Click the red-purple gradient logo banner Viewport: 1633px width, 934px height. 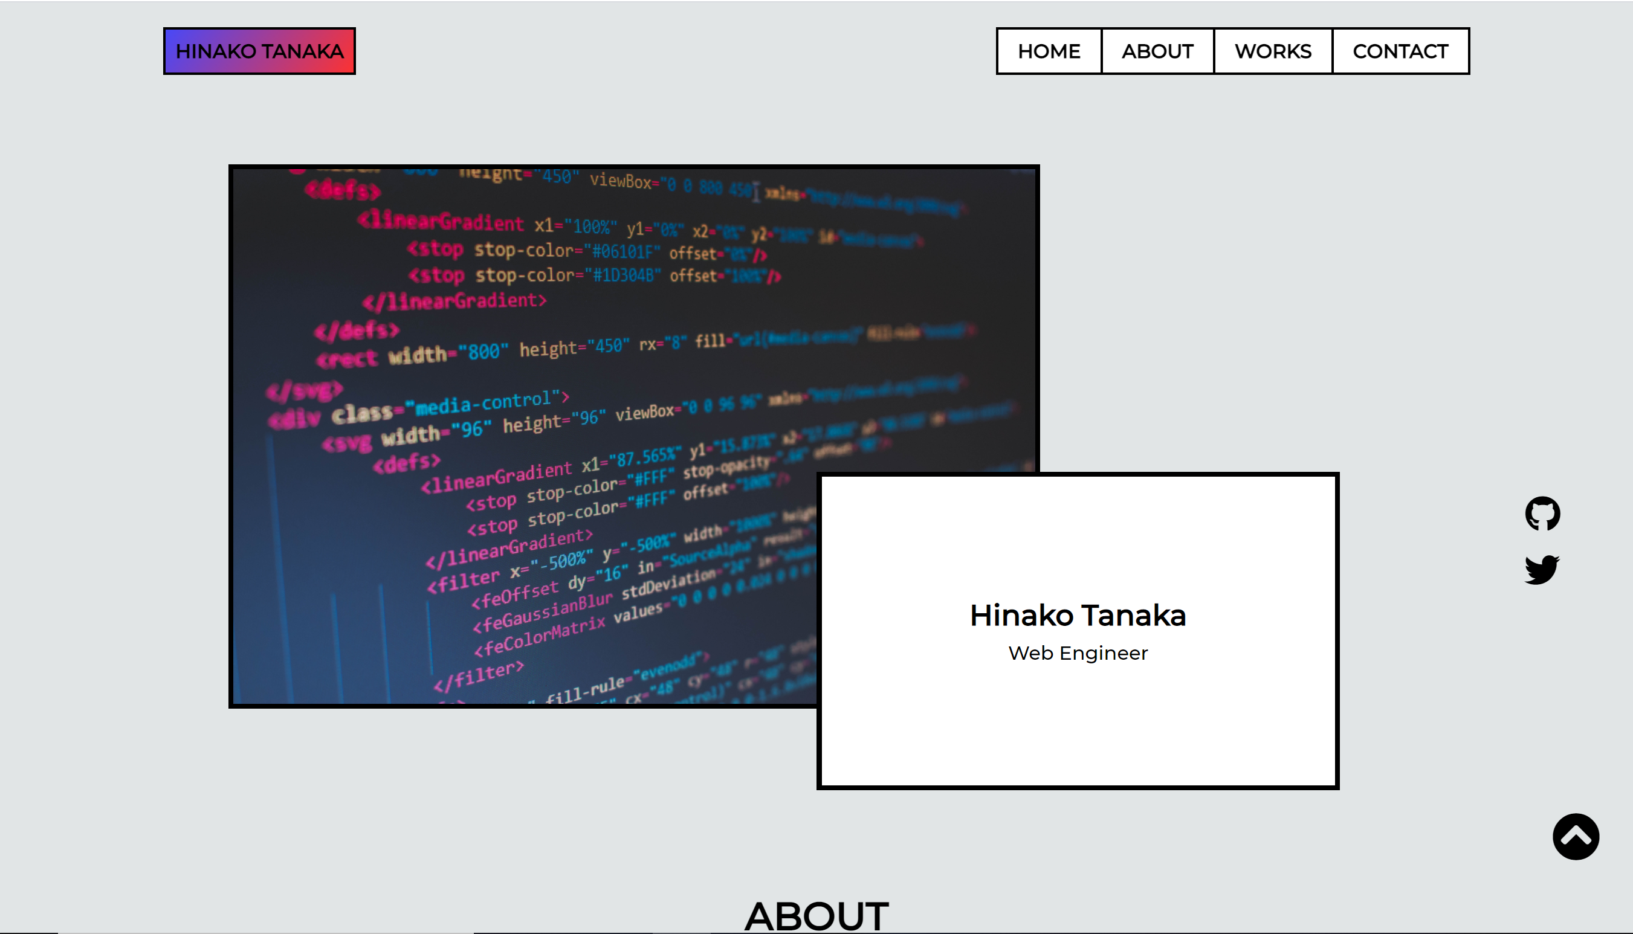click(259, 51)
